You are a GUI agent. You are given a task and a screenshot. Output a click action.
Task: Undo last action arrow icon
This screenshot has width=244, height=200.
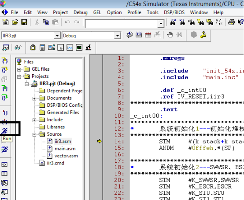pos(67,22)
